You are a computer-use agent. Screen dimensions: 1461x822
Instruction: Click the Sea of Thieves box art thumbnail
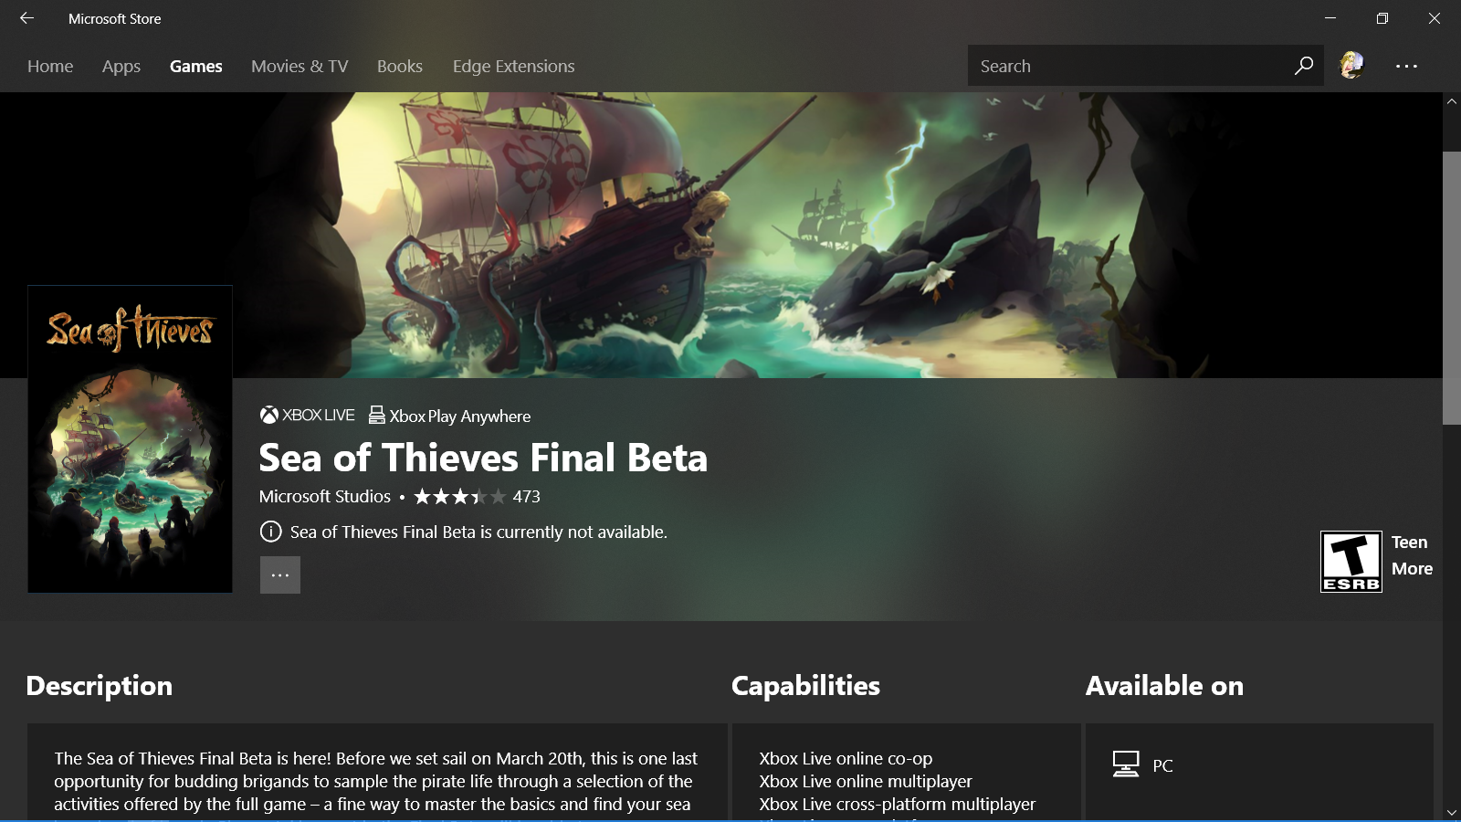click(x=130, y=438)
